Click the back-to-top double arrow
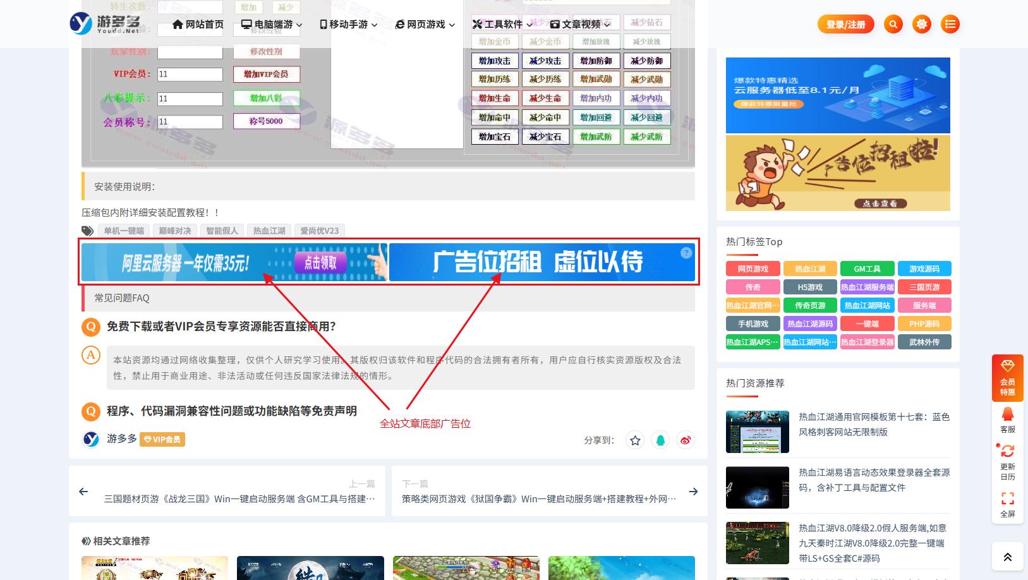This screenshot has height=580, width=1028. pos(1008,557)
